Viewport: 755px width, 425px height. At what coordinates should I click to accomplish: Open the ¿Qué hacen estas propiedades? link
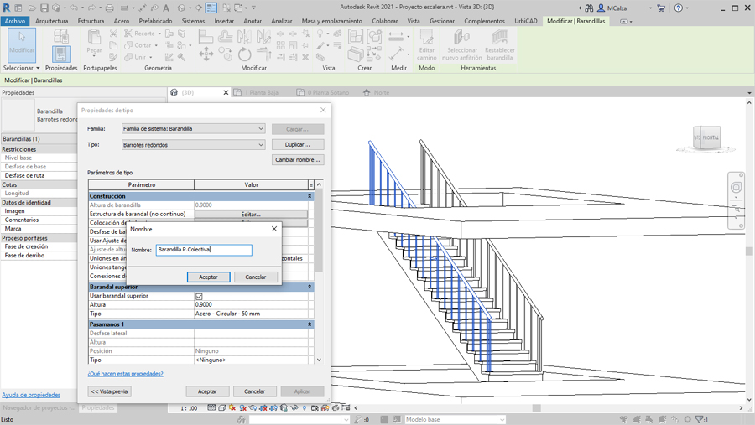tap(126, 374)
